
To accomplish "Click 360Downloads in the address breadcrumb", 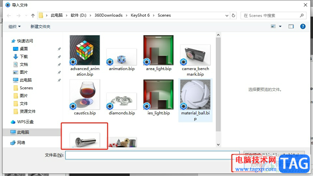I will click(108, 15).
